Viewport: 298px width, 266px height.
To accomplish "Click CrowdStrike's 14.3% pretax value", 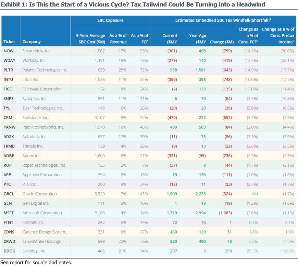I will click(288, 241).
